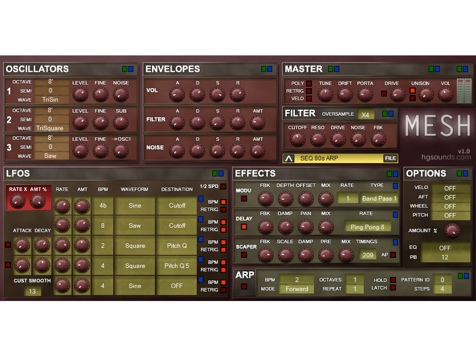Click the master VOL knob
476x357 pixels.
[446, 95]
